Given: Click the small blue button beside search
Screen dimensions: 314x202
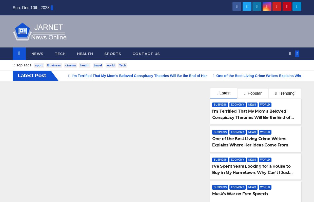Looking at the screenshot, I should 297,54.
